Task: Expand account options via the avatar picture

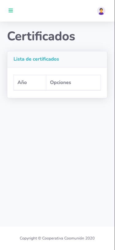Action: (101, 11)
